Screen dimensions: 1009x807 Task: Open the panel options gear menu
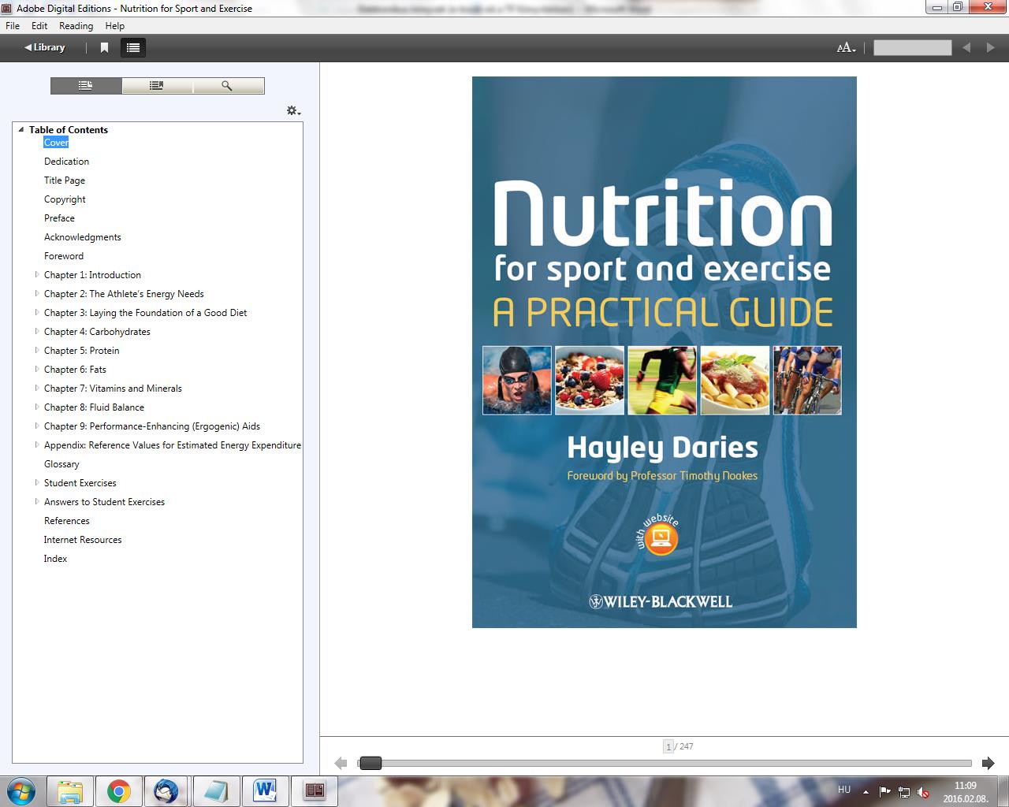pyautogui.click(x=293, y=111)
